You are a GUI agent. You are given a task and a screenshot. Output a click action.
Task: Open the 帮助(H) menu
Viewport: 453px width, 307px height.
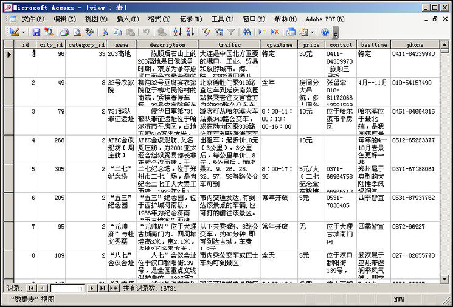(x=285, y=19)
